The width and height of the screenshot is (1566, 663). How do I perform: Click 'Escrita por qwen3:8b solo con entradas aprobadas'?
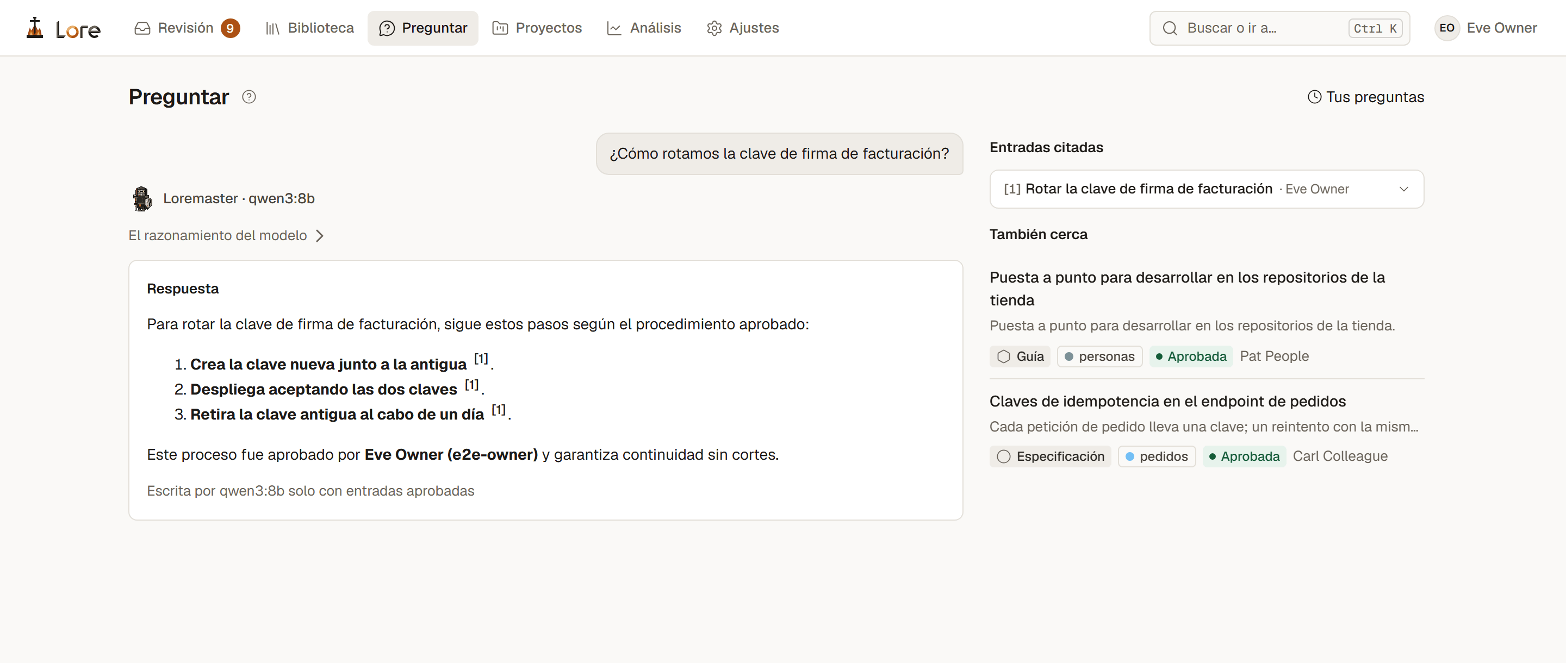pyautogui.click(x=310, y=491)
